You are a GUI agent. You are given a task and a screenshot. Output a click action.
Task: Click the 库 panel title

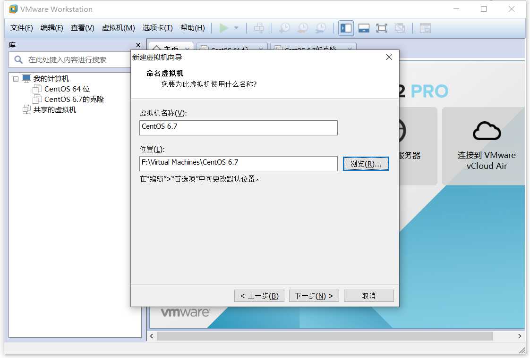[x=12, y=45]
